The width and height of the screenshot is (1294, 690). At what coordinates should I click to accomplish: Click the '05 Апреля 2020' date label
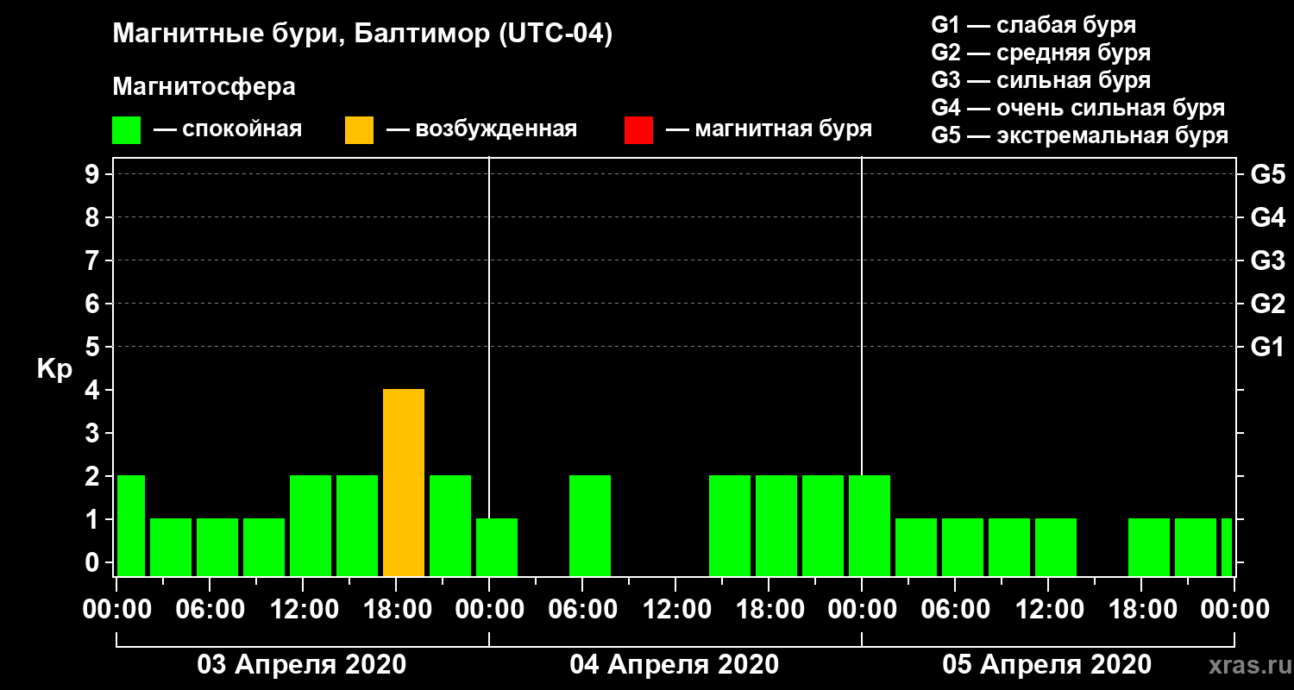pyautogui.click(x=1047, y=665)
